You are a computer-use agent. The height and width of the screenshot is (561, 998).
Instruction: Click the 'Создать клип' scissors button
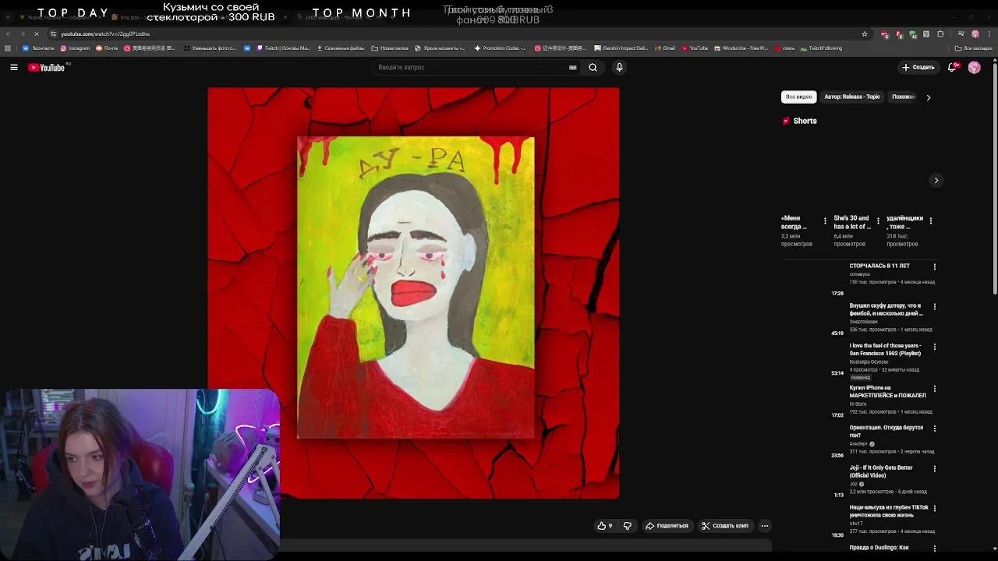pyautogui.click(x=724, y=526)
